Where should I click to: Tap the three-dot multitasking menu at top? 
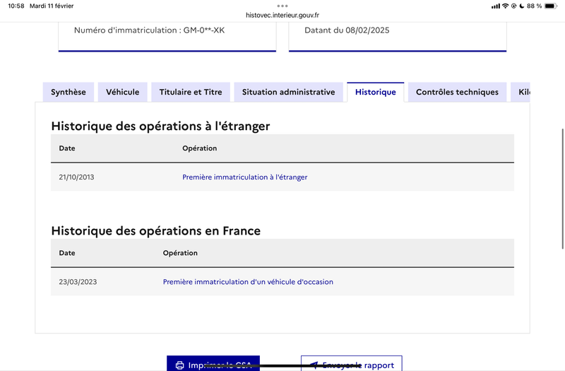click(282, 6)
